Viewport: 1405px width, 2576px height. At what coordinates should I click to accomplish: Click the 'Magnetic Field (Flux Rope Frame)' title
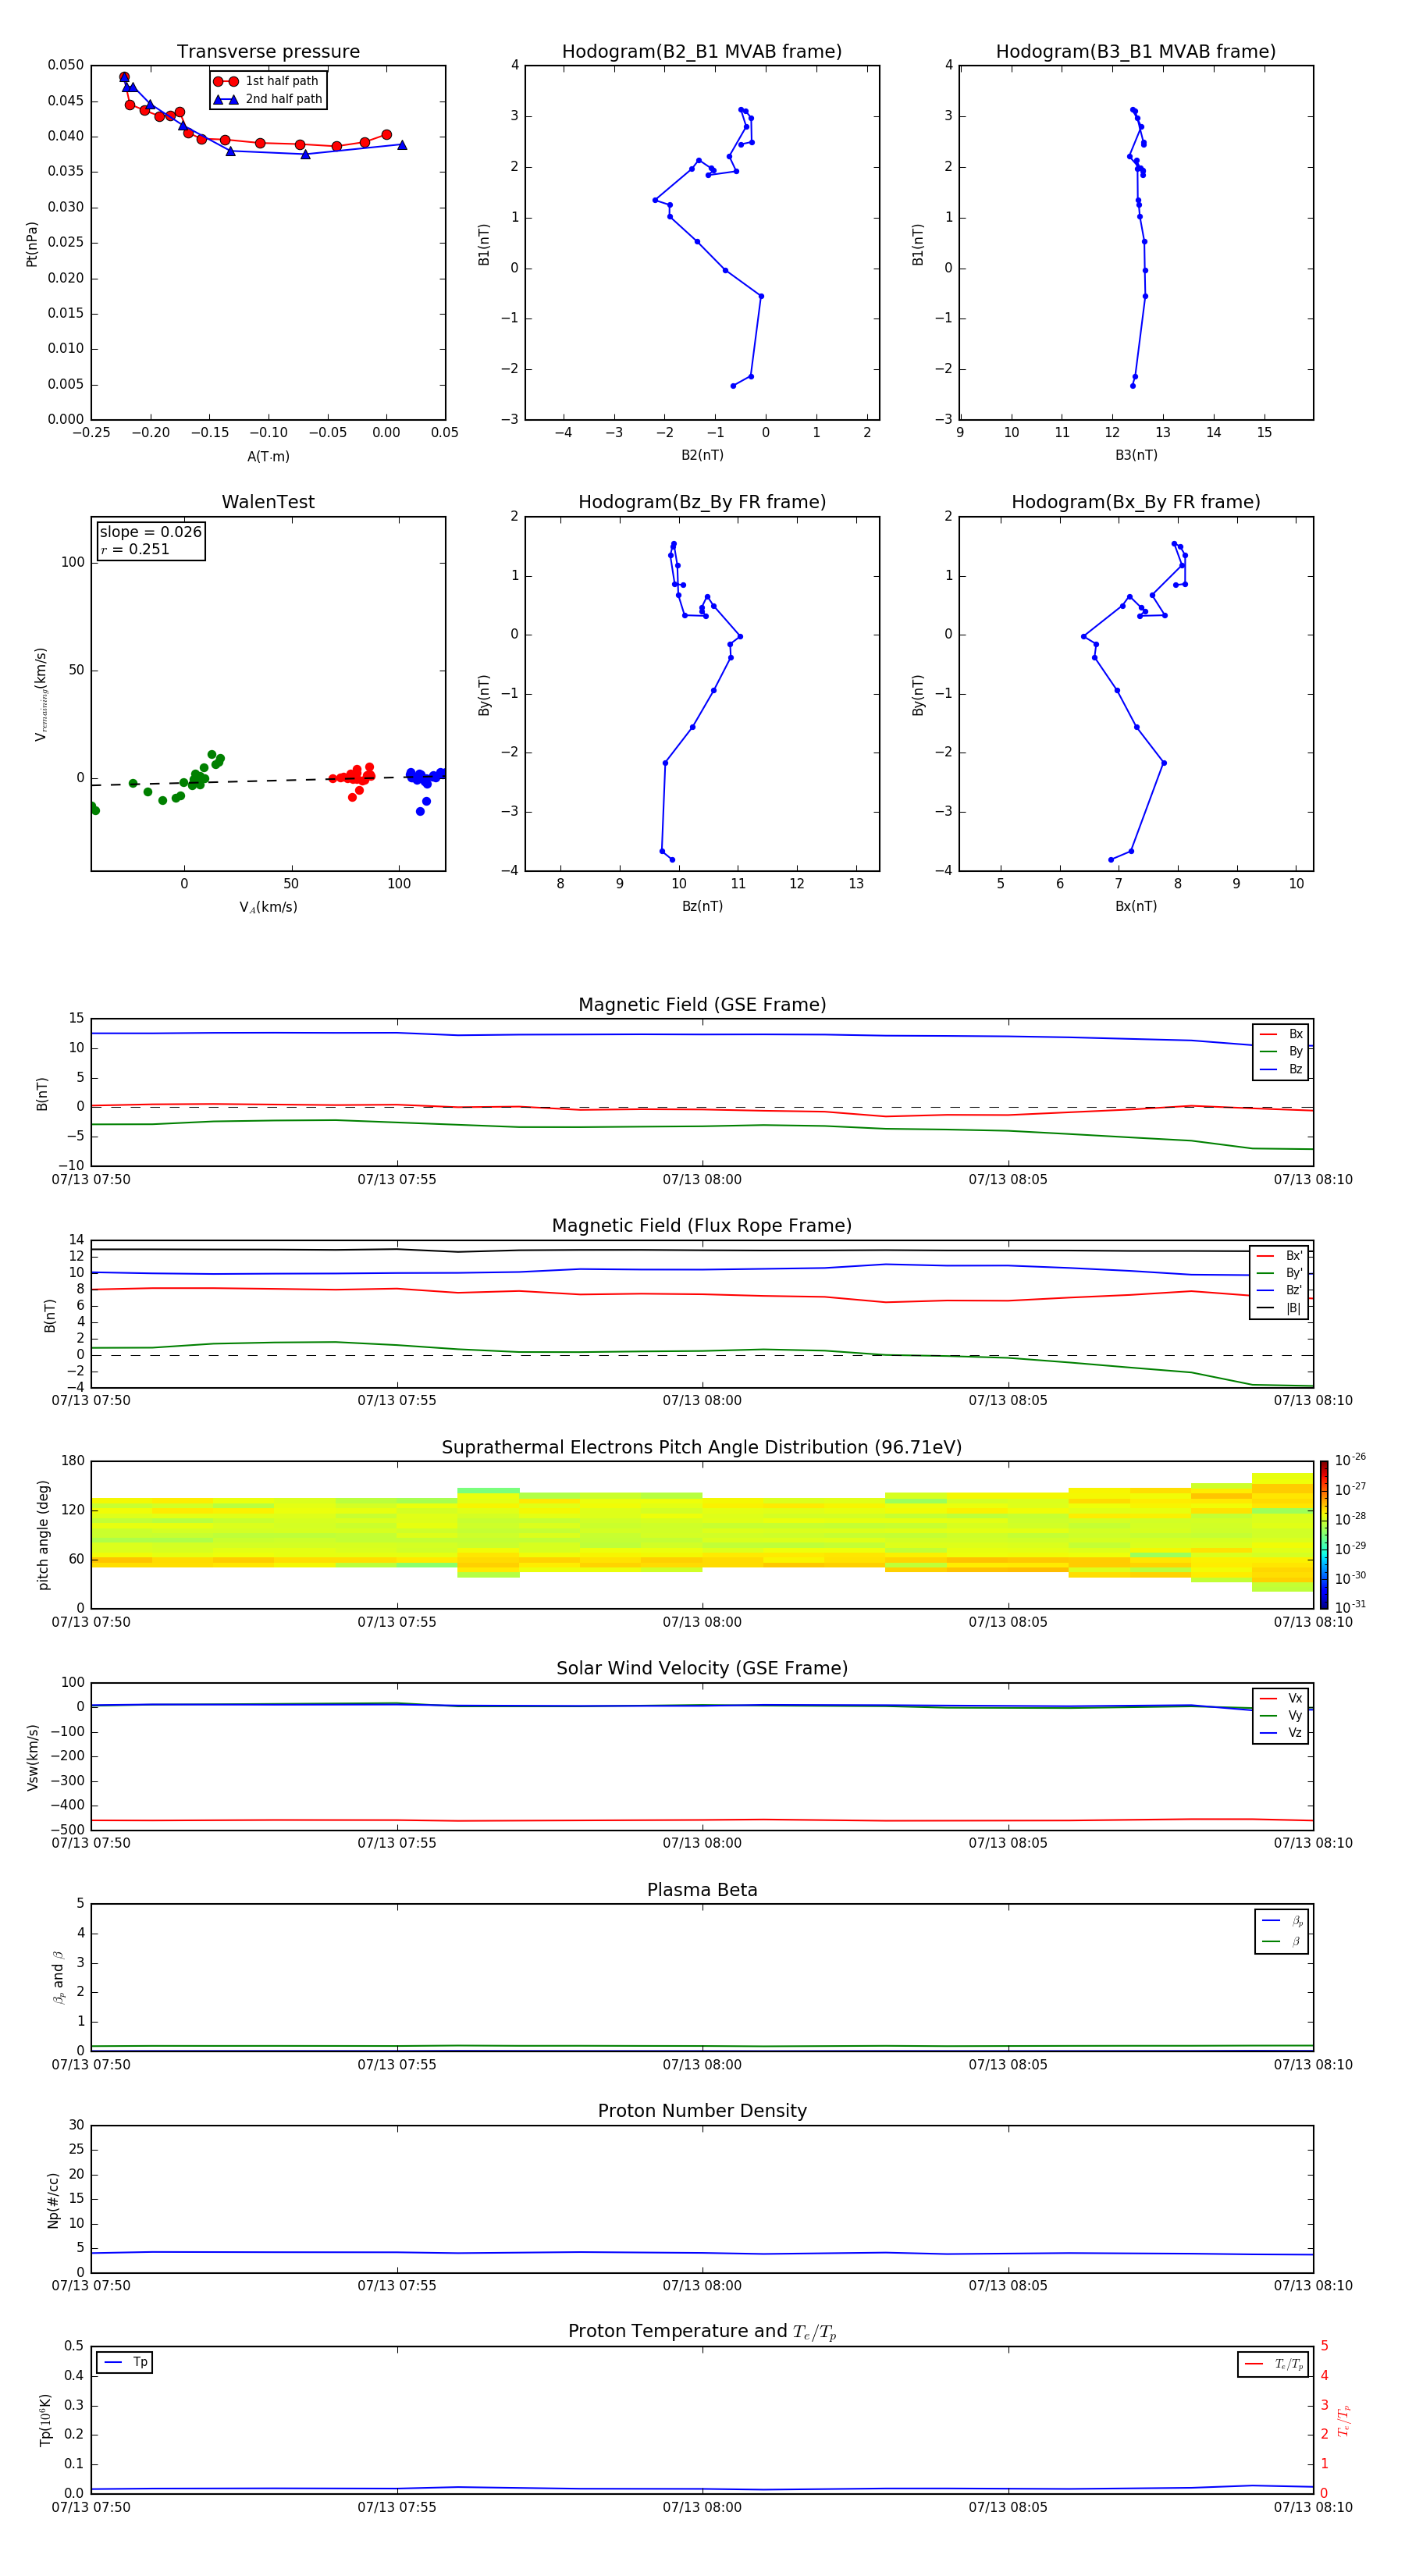[x=702, y=1226]
